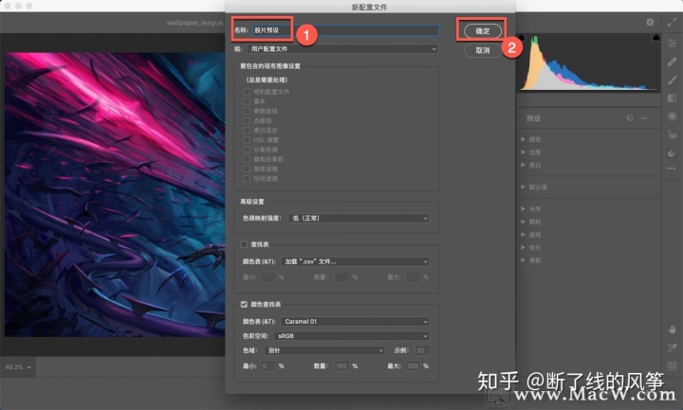Image resolution: width=683 pixels, height=410 pixels.
Task: Select the Graduated Filter tool
Action: coord(673,98)
